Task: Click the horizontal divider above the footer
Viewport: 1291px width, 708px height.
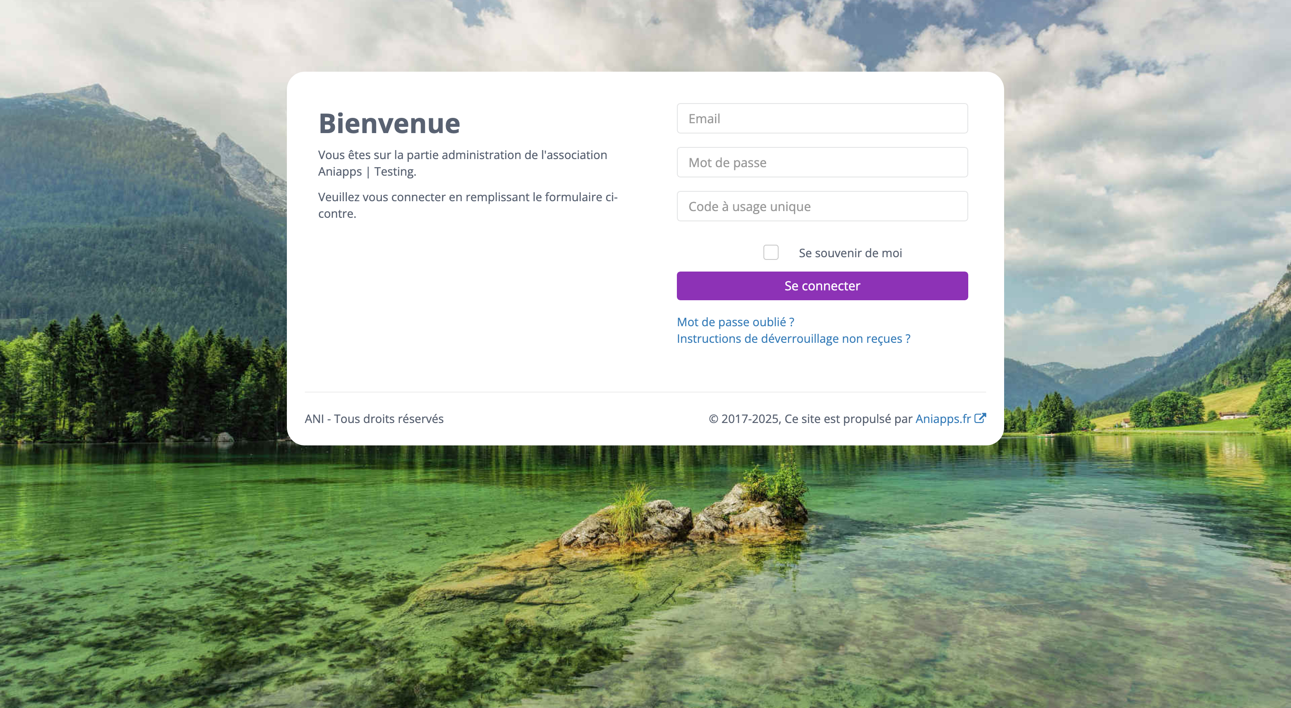Action: [645, 392]
